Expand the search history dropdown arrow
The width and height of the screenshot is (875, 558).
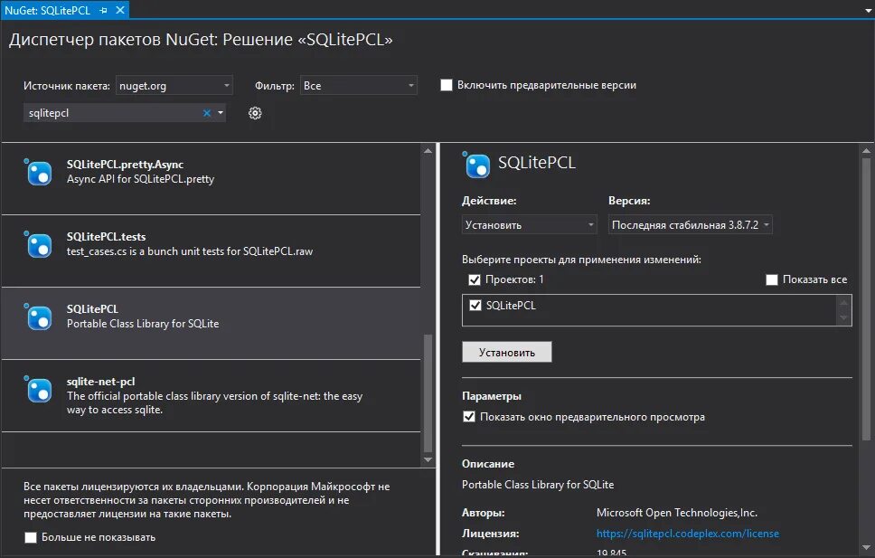pos(221,113)
